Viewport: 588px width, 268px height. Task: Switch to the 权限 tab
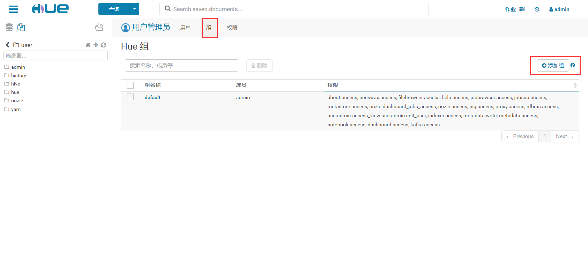pyautogui.click(x=232, y=28)
